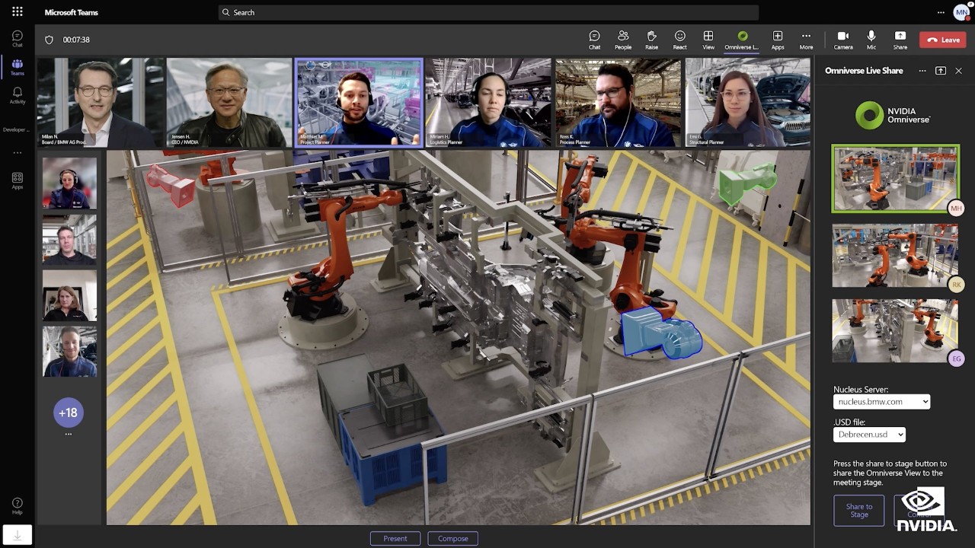Open Omniverse Live Share panel options menu
Image resolution: width=975 pixels, height=548 pixels.
[922, 70]
